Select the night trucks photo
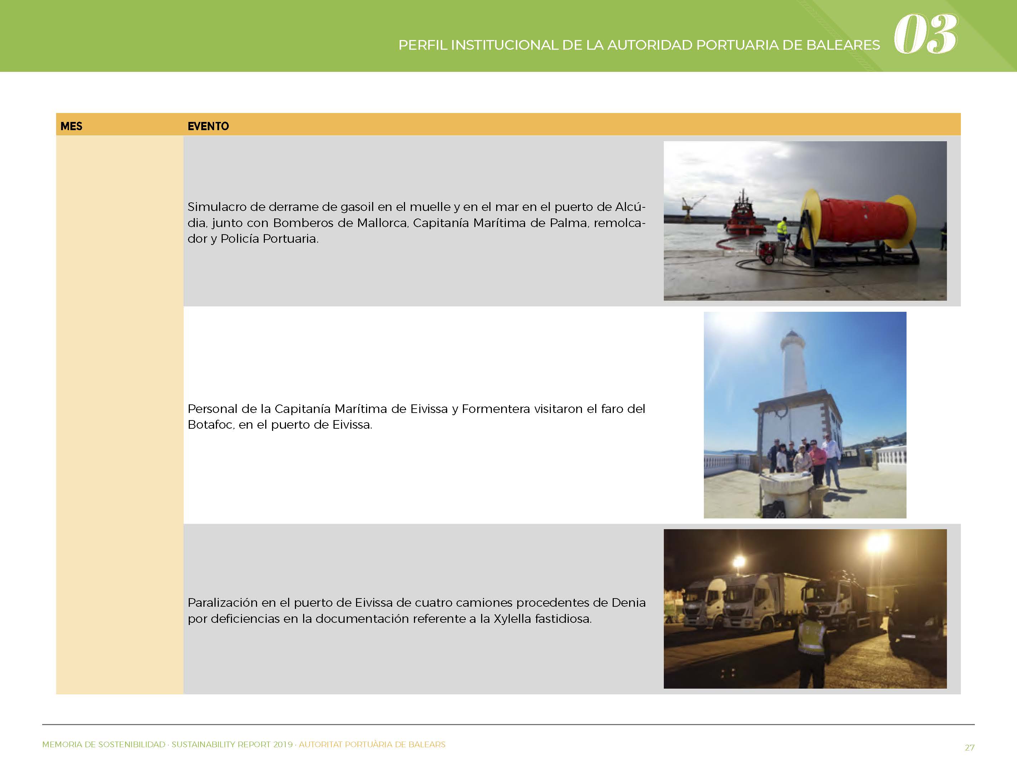 click(805, 609)
